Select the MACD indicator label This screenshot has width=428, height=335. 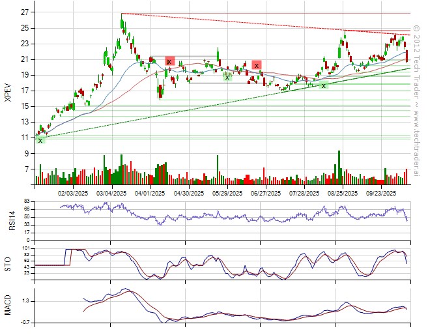pos(8,305)
